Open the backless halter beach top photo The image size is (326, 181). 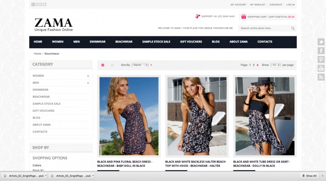point(197,116)
